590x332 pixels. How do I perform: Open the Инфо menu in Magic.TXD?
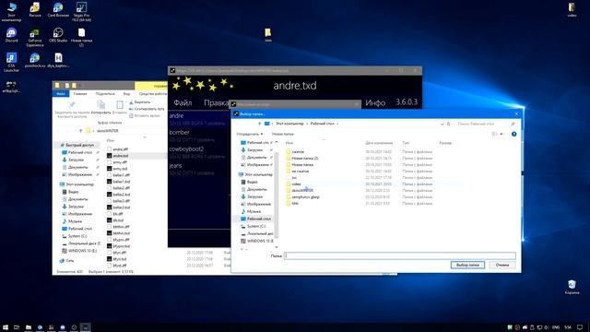[375, 102]
